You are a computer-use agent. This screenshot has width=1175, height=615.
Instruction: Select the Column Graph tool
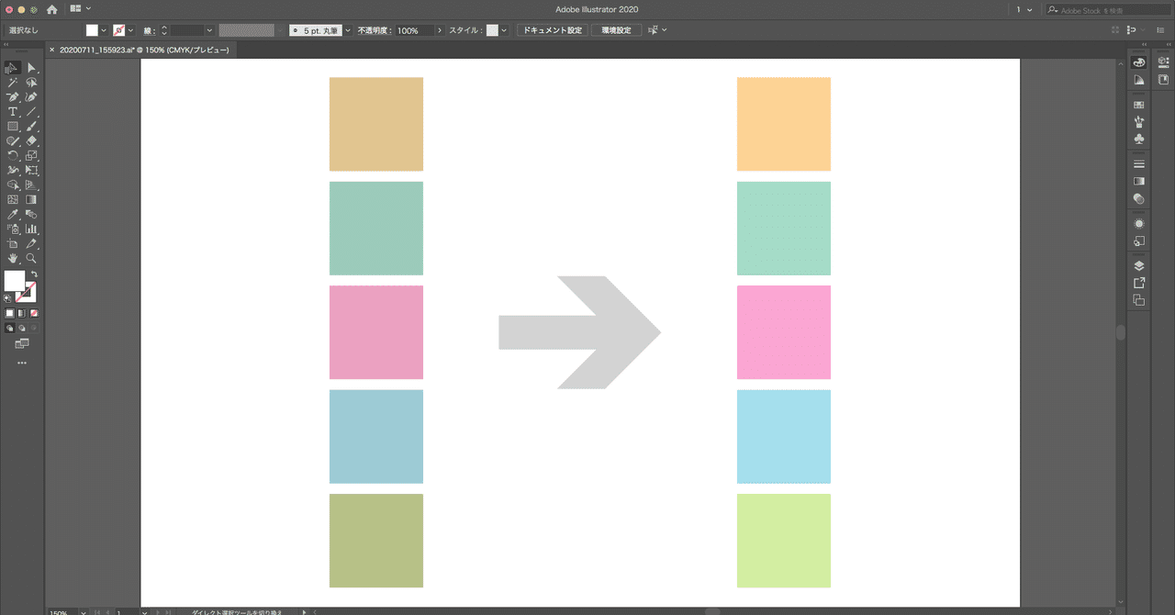click(31, 229)
